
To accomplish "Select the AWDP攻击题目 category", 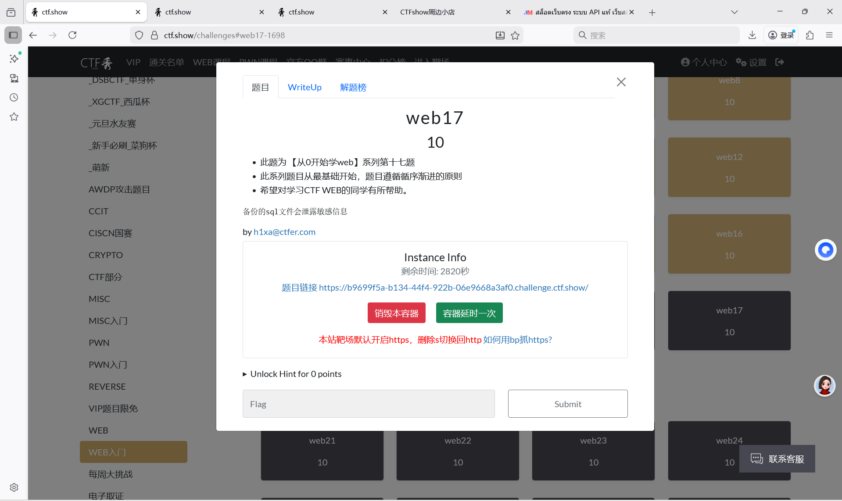I will coord(119,189).
